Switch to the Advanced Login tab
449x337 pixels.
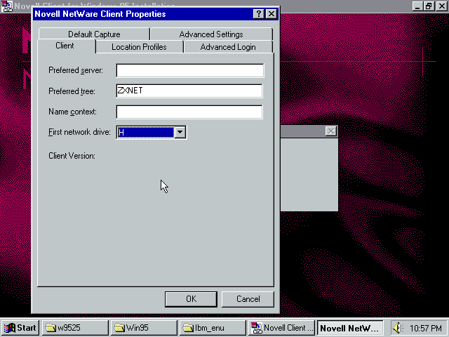(228, 47)
